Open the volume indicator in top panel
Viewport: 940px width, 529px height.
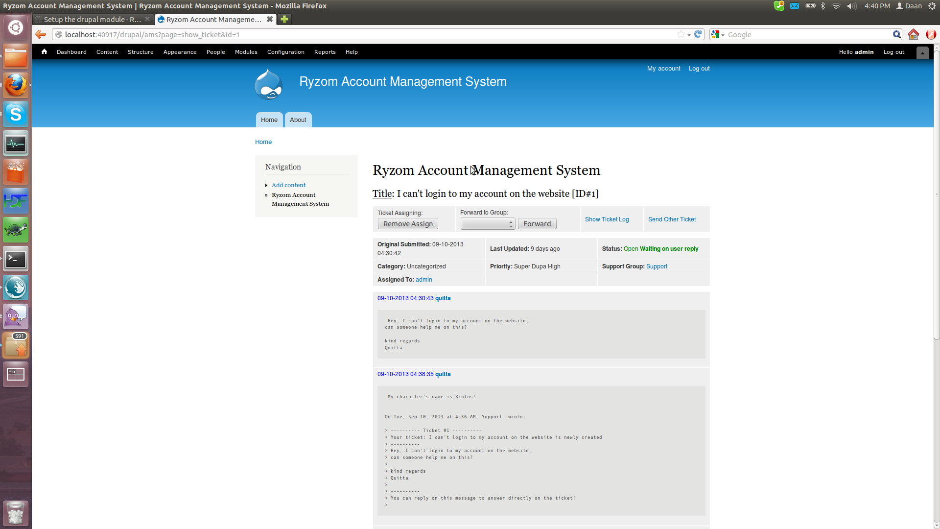852,6
